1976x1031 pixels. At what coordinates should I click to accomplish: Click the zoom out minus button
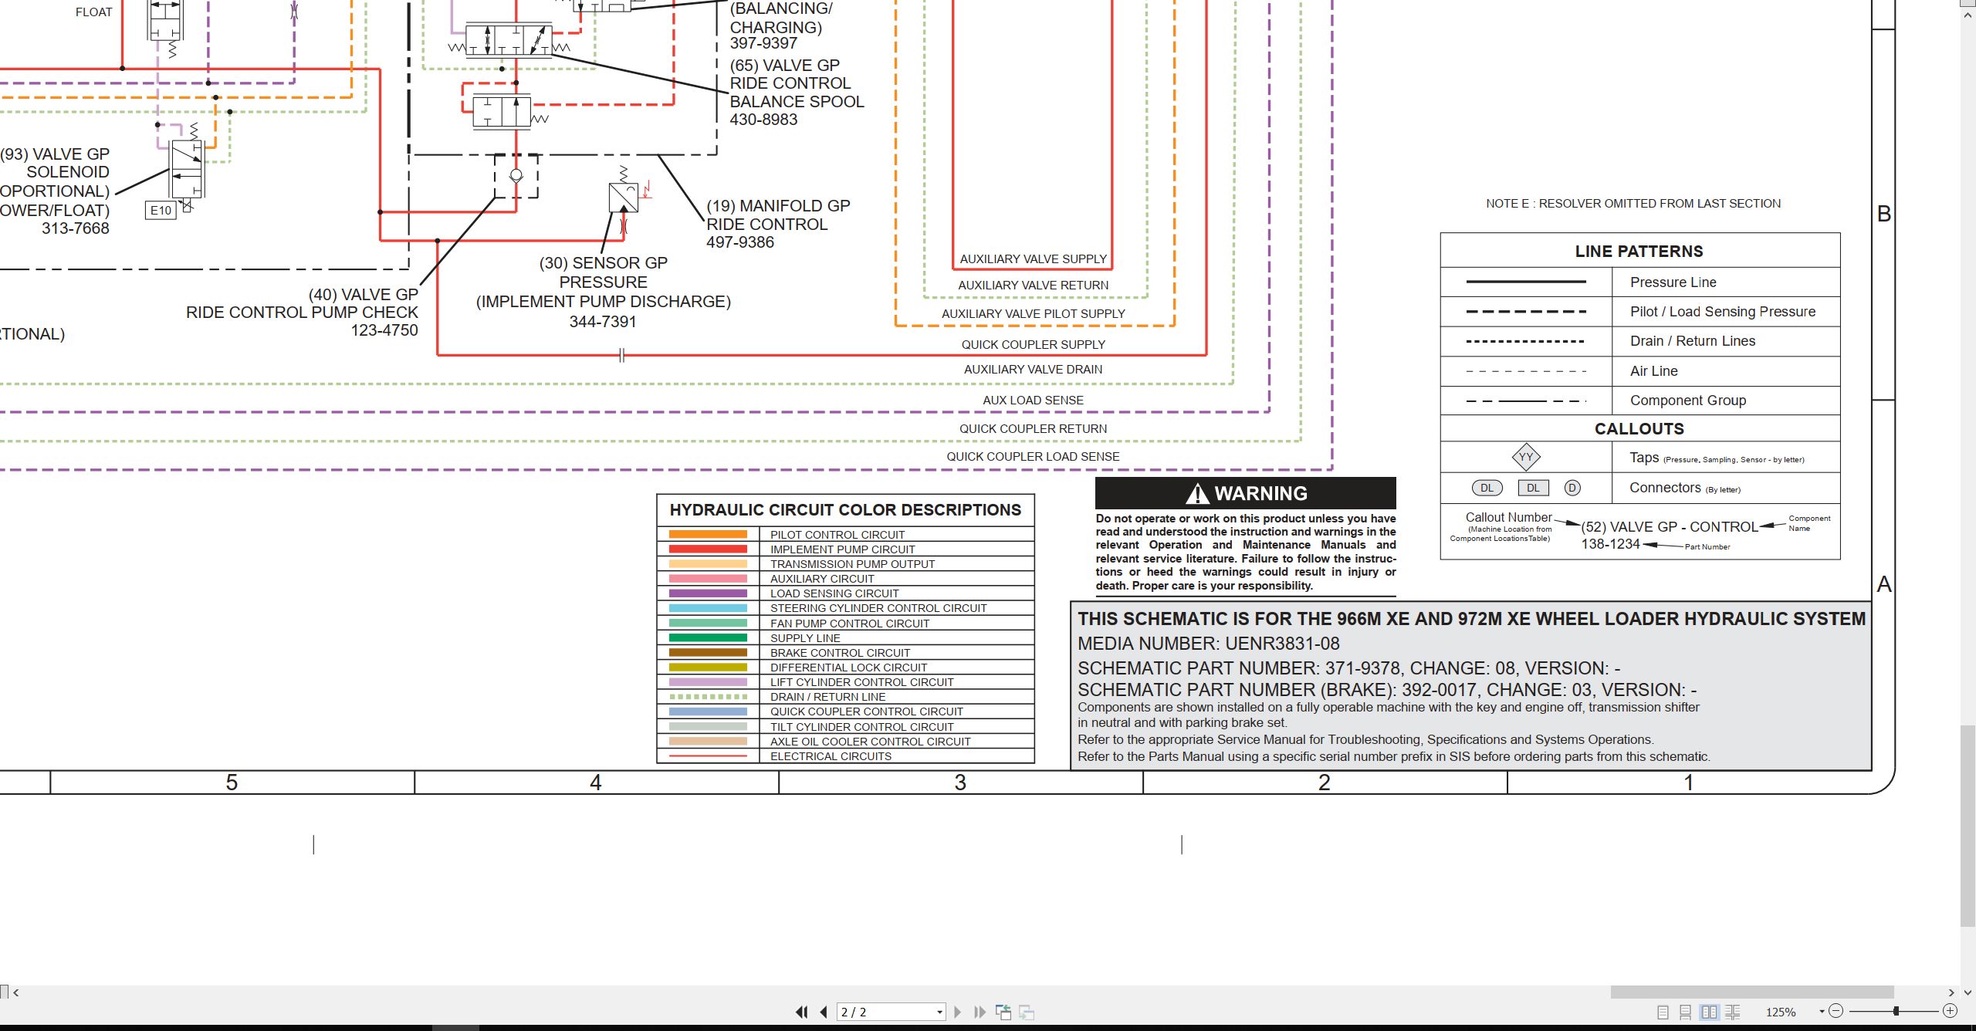[x=1836, y=1011]
